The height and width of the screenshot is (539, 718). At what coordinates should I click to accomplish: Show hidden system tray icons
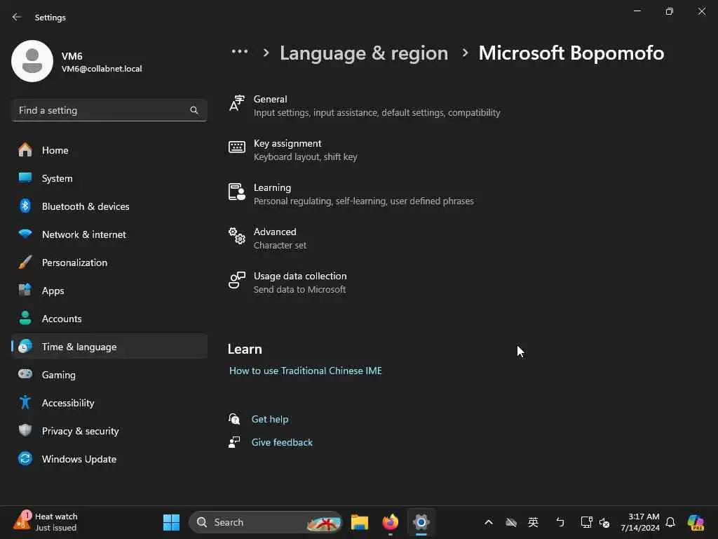pyautogui.click(x=489, y=522)
